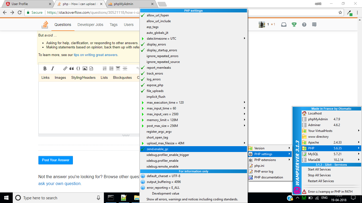
Task: Switch to the User Profile browser tab
Action: [x=28, y=4]
